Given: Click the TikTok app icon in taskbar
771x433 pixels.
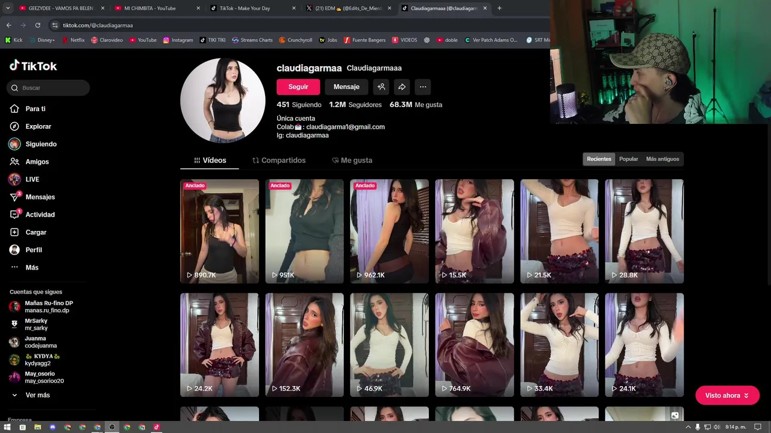Looking at the screenshot, I should pos(157,427).
